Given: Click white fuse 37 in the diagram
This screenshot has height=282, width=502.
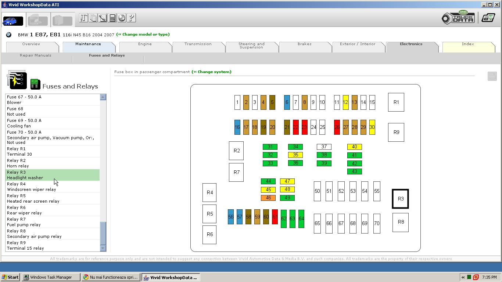Looking at the screenshot, I should pos(324,147).
